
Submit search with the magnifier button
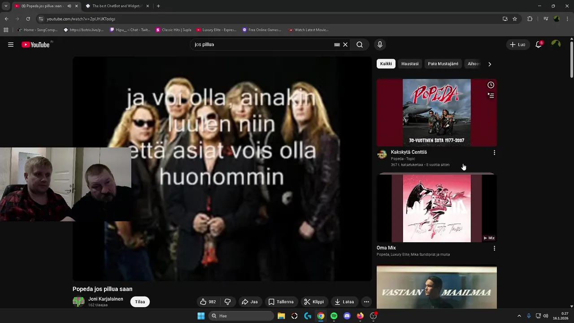[x=360, y=44]
